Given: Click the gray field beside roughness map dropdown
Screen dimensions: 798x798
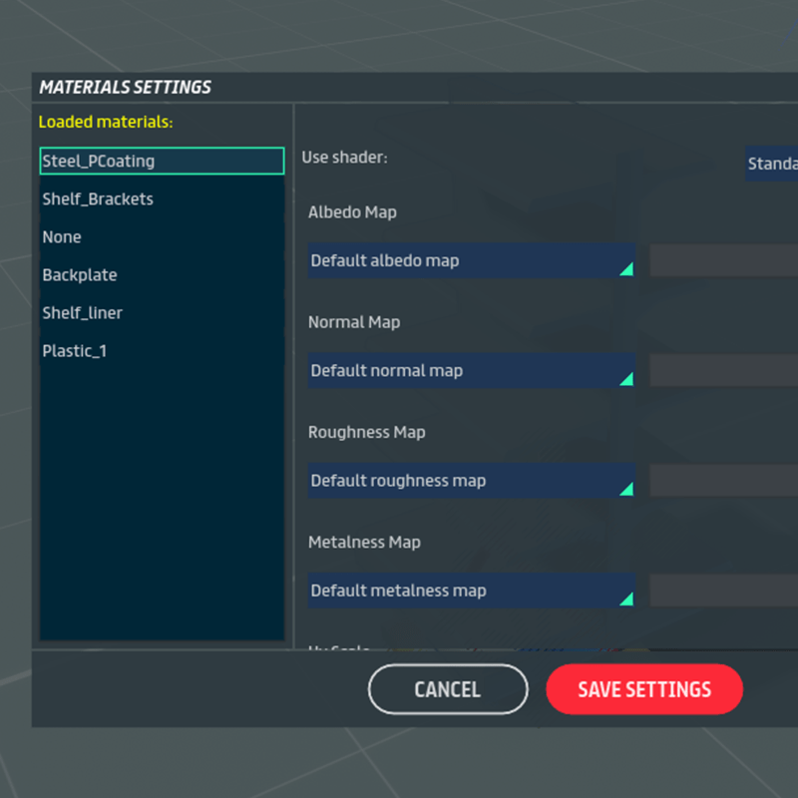Looking at the screenshot, I should pos(723,481).
